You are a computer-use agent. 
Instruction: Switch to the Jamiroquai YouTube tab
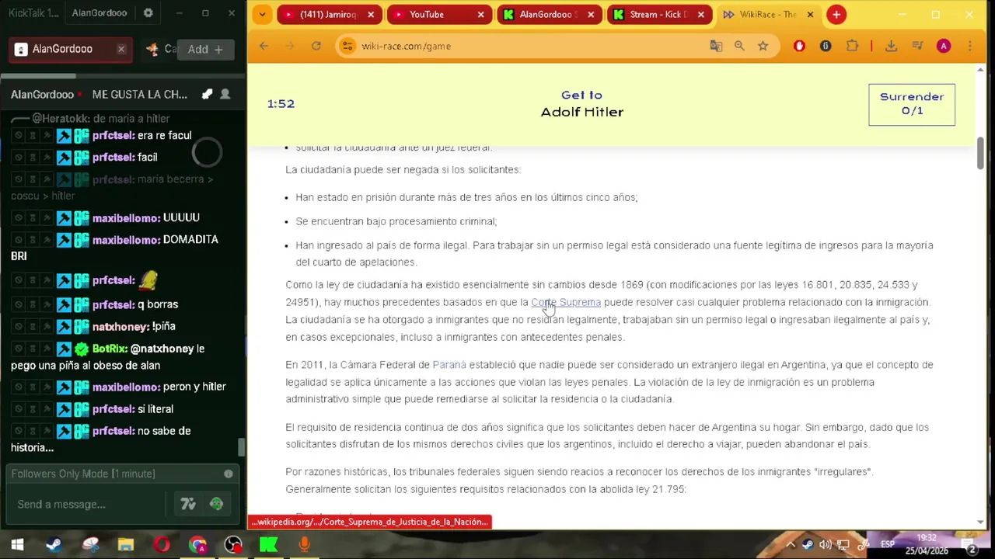click(328, 14)
